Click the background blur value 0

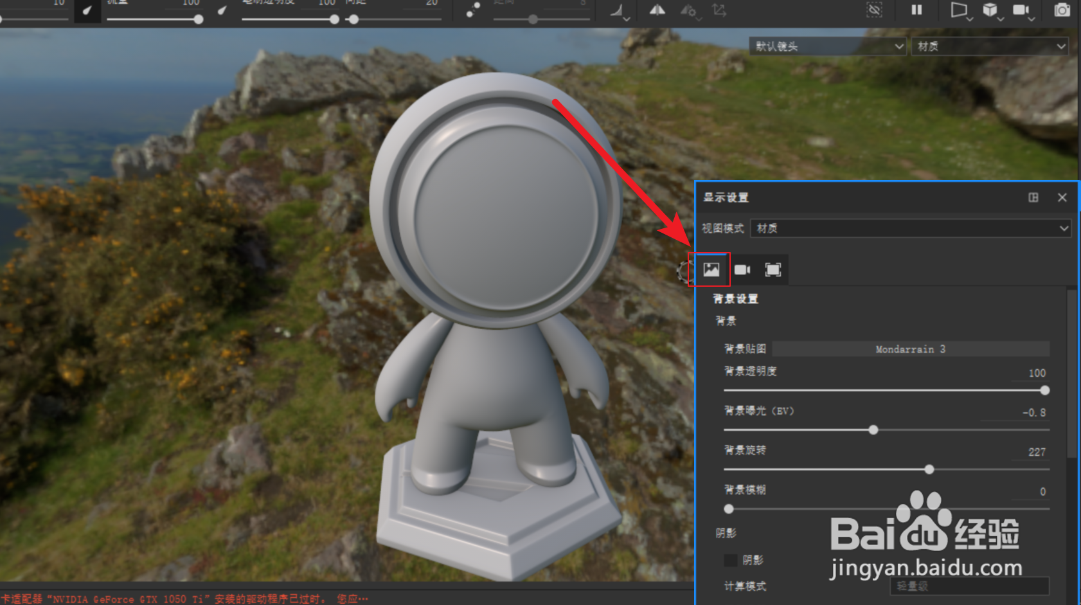[1042, 492]
